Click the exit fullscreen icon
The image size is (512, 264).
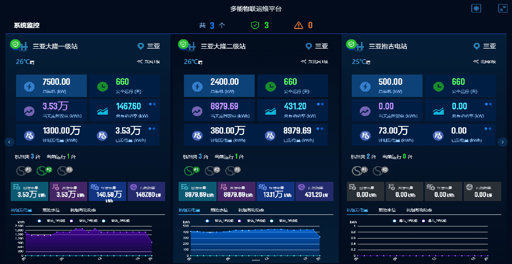tap(503, 8)
